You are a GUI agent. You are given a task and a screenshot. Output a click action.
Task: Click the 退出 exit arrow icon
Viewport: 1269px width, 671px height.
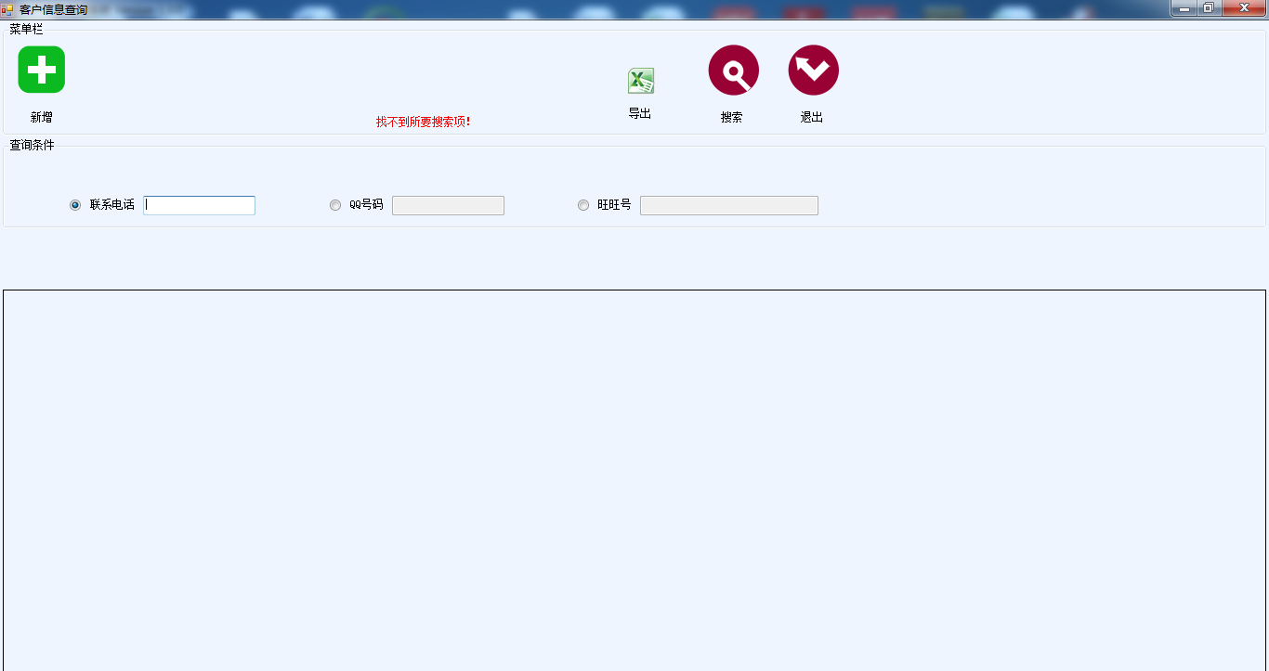(x=814, y=71)
